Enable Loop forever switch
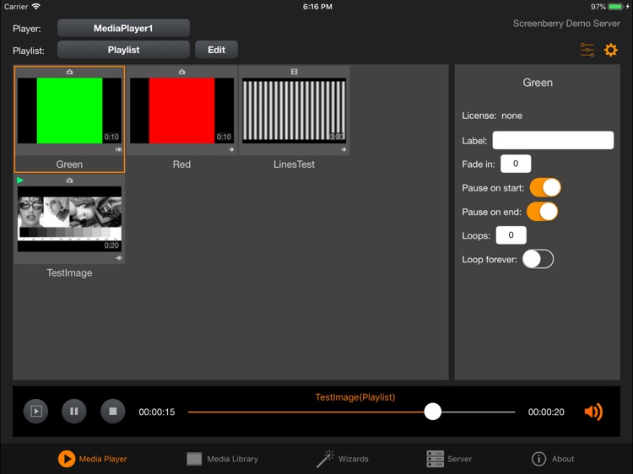Viewport: 633px width, 474px height. tap(538, 259)
